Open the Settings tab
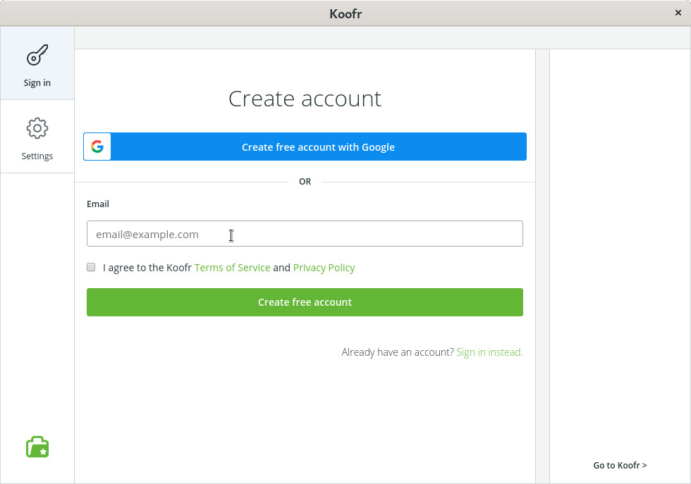This screenshot has width=691, height=484. (37, 137)
